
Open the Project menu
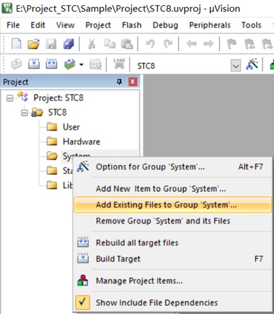pos(98,25)
